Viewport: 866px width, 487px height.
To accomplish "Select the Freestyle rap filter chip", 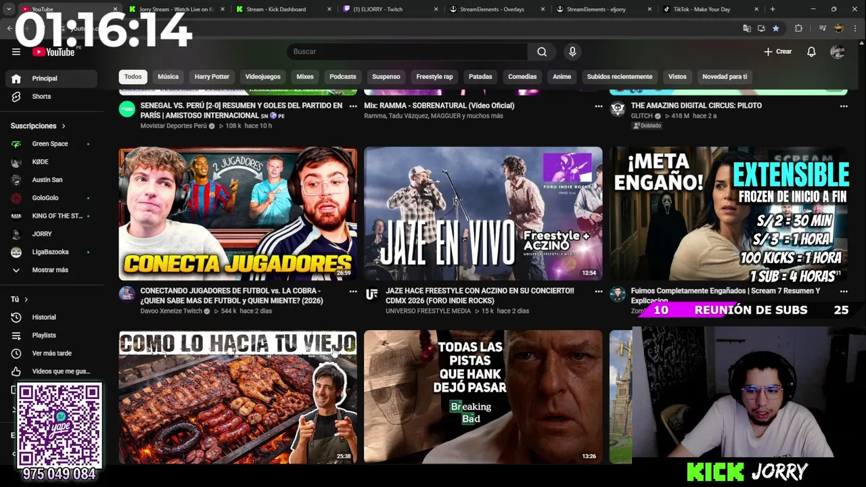I will click(x=434, y=76).
